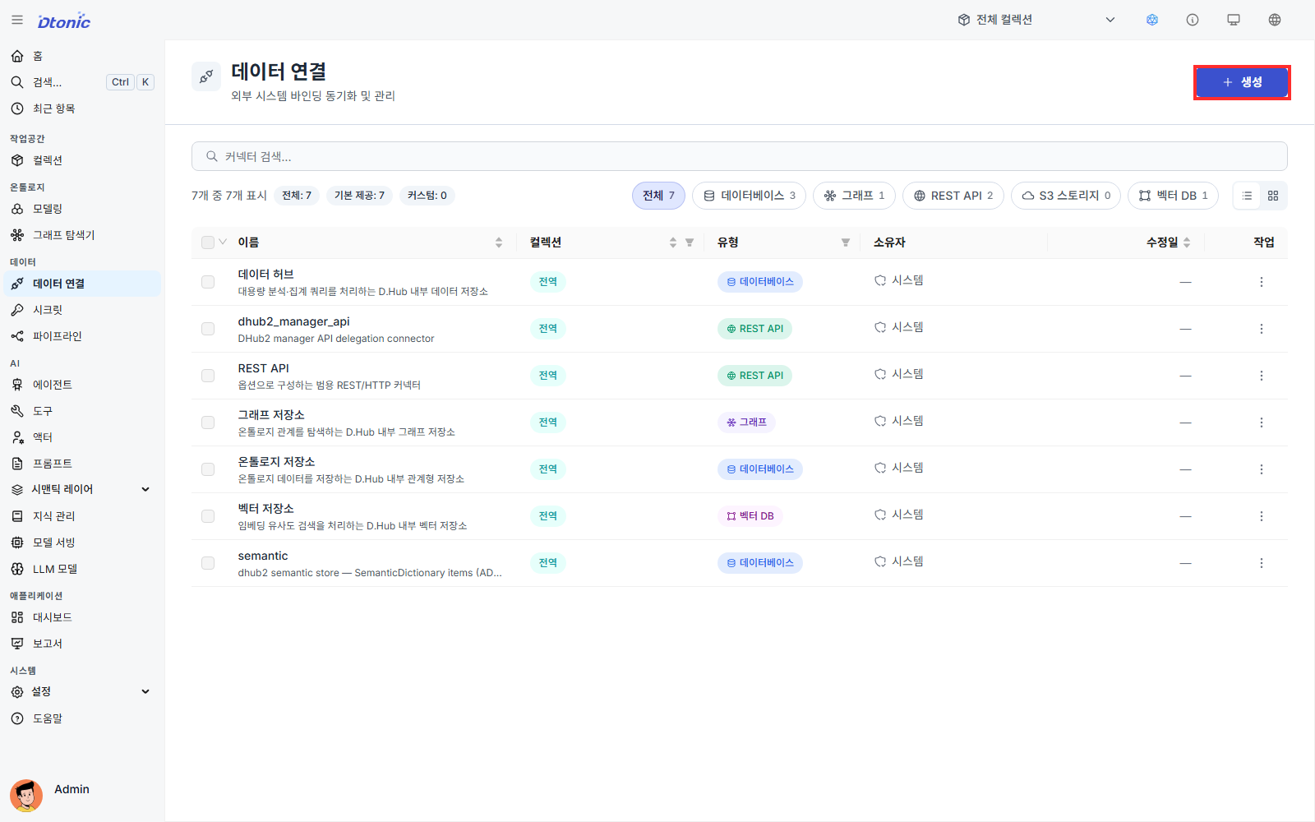
Task: Click the Dtonic logo
Action: (x=64, y=21)
